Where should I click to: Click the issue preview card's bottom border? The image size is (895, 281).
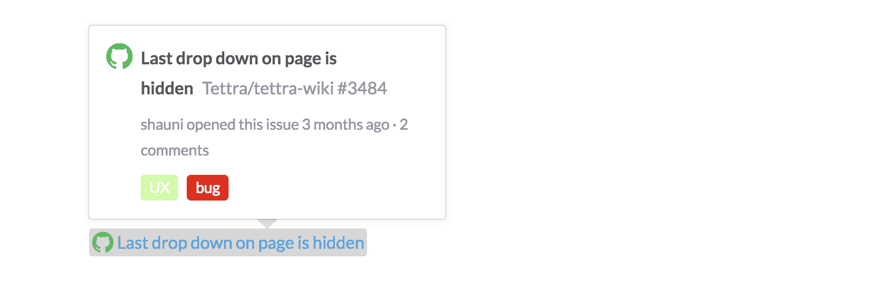click(267, 219)
